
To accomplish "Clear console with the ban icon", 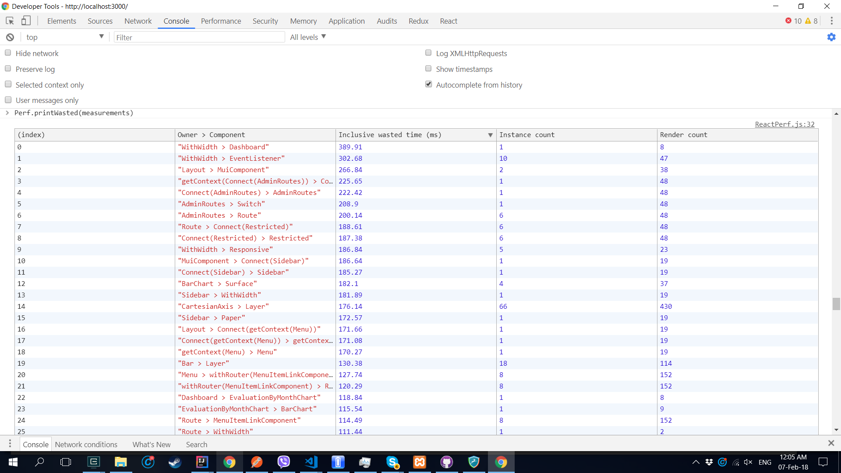I will point(10,37).
